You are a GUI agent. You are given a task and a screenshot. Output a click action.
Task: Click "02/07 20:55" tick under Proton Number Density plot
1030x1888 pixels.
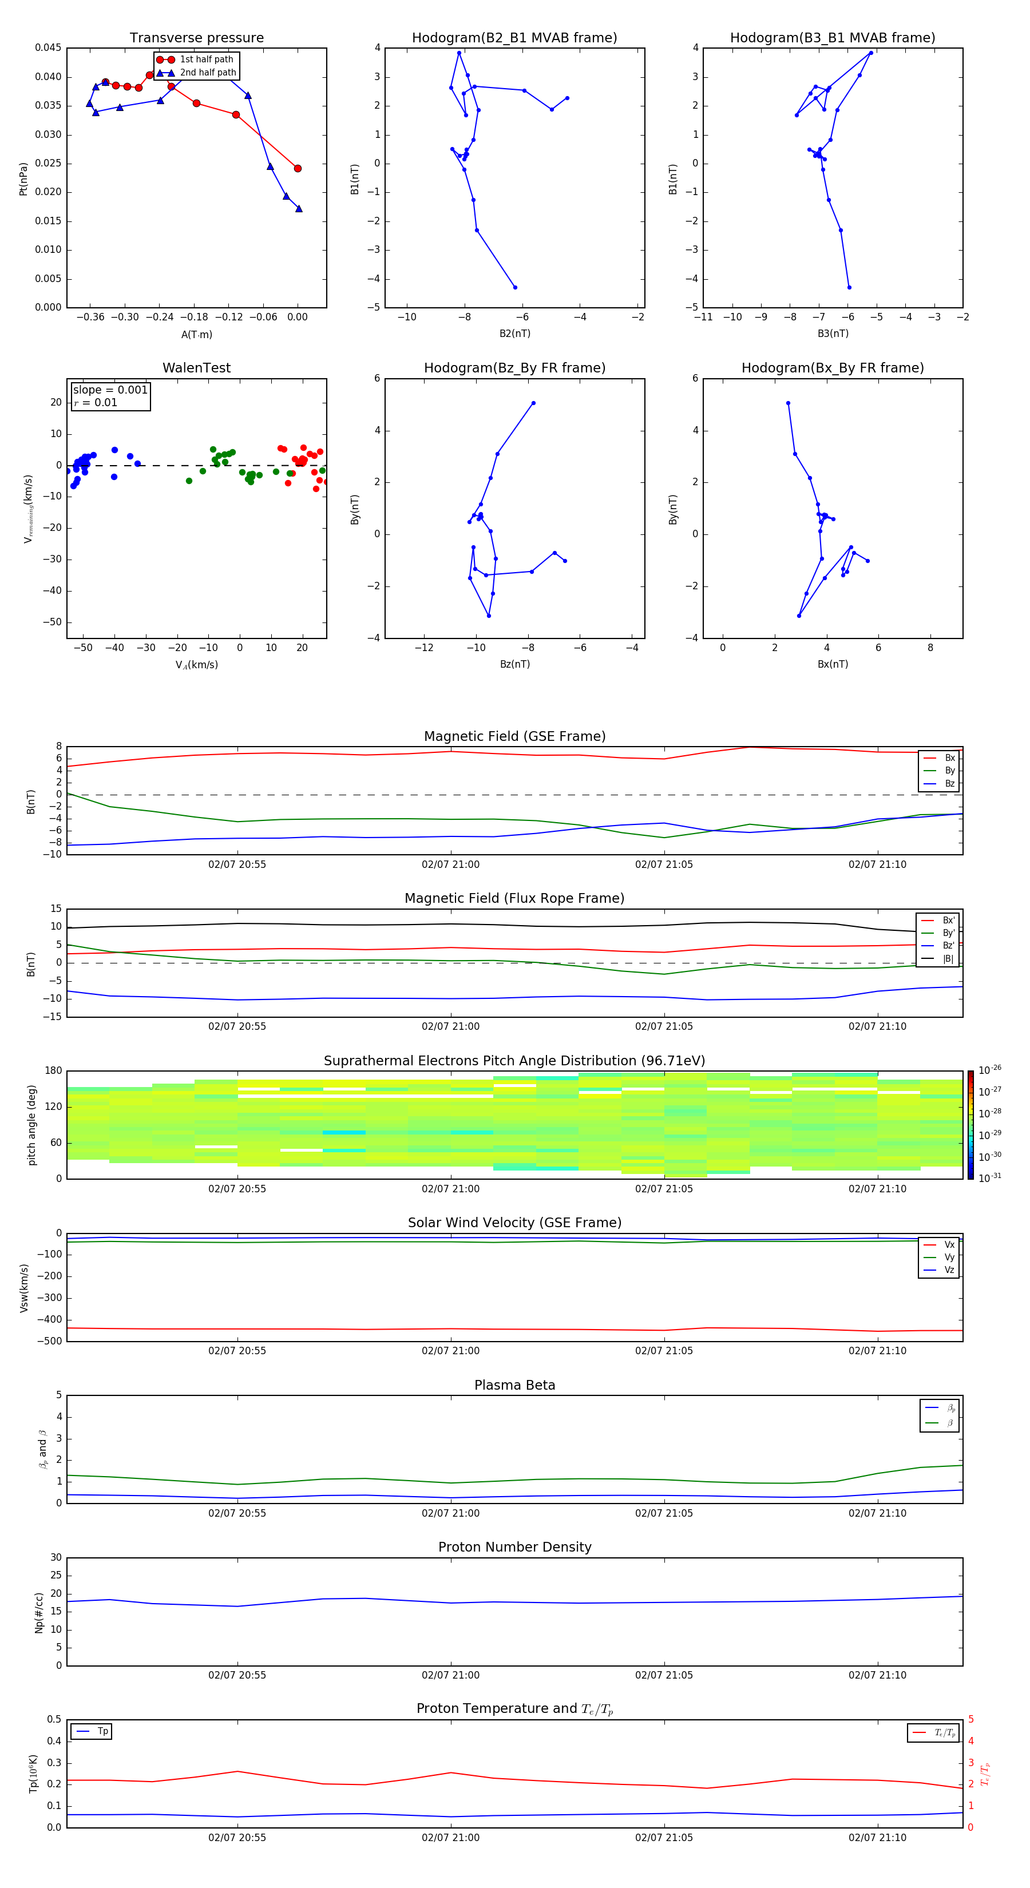237,1675
